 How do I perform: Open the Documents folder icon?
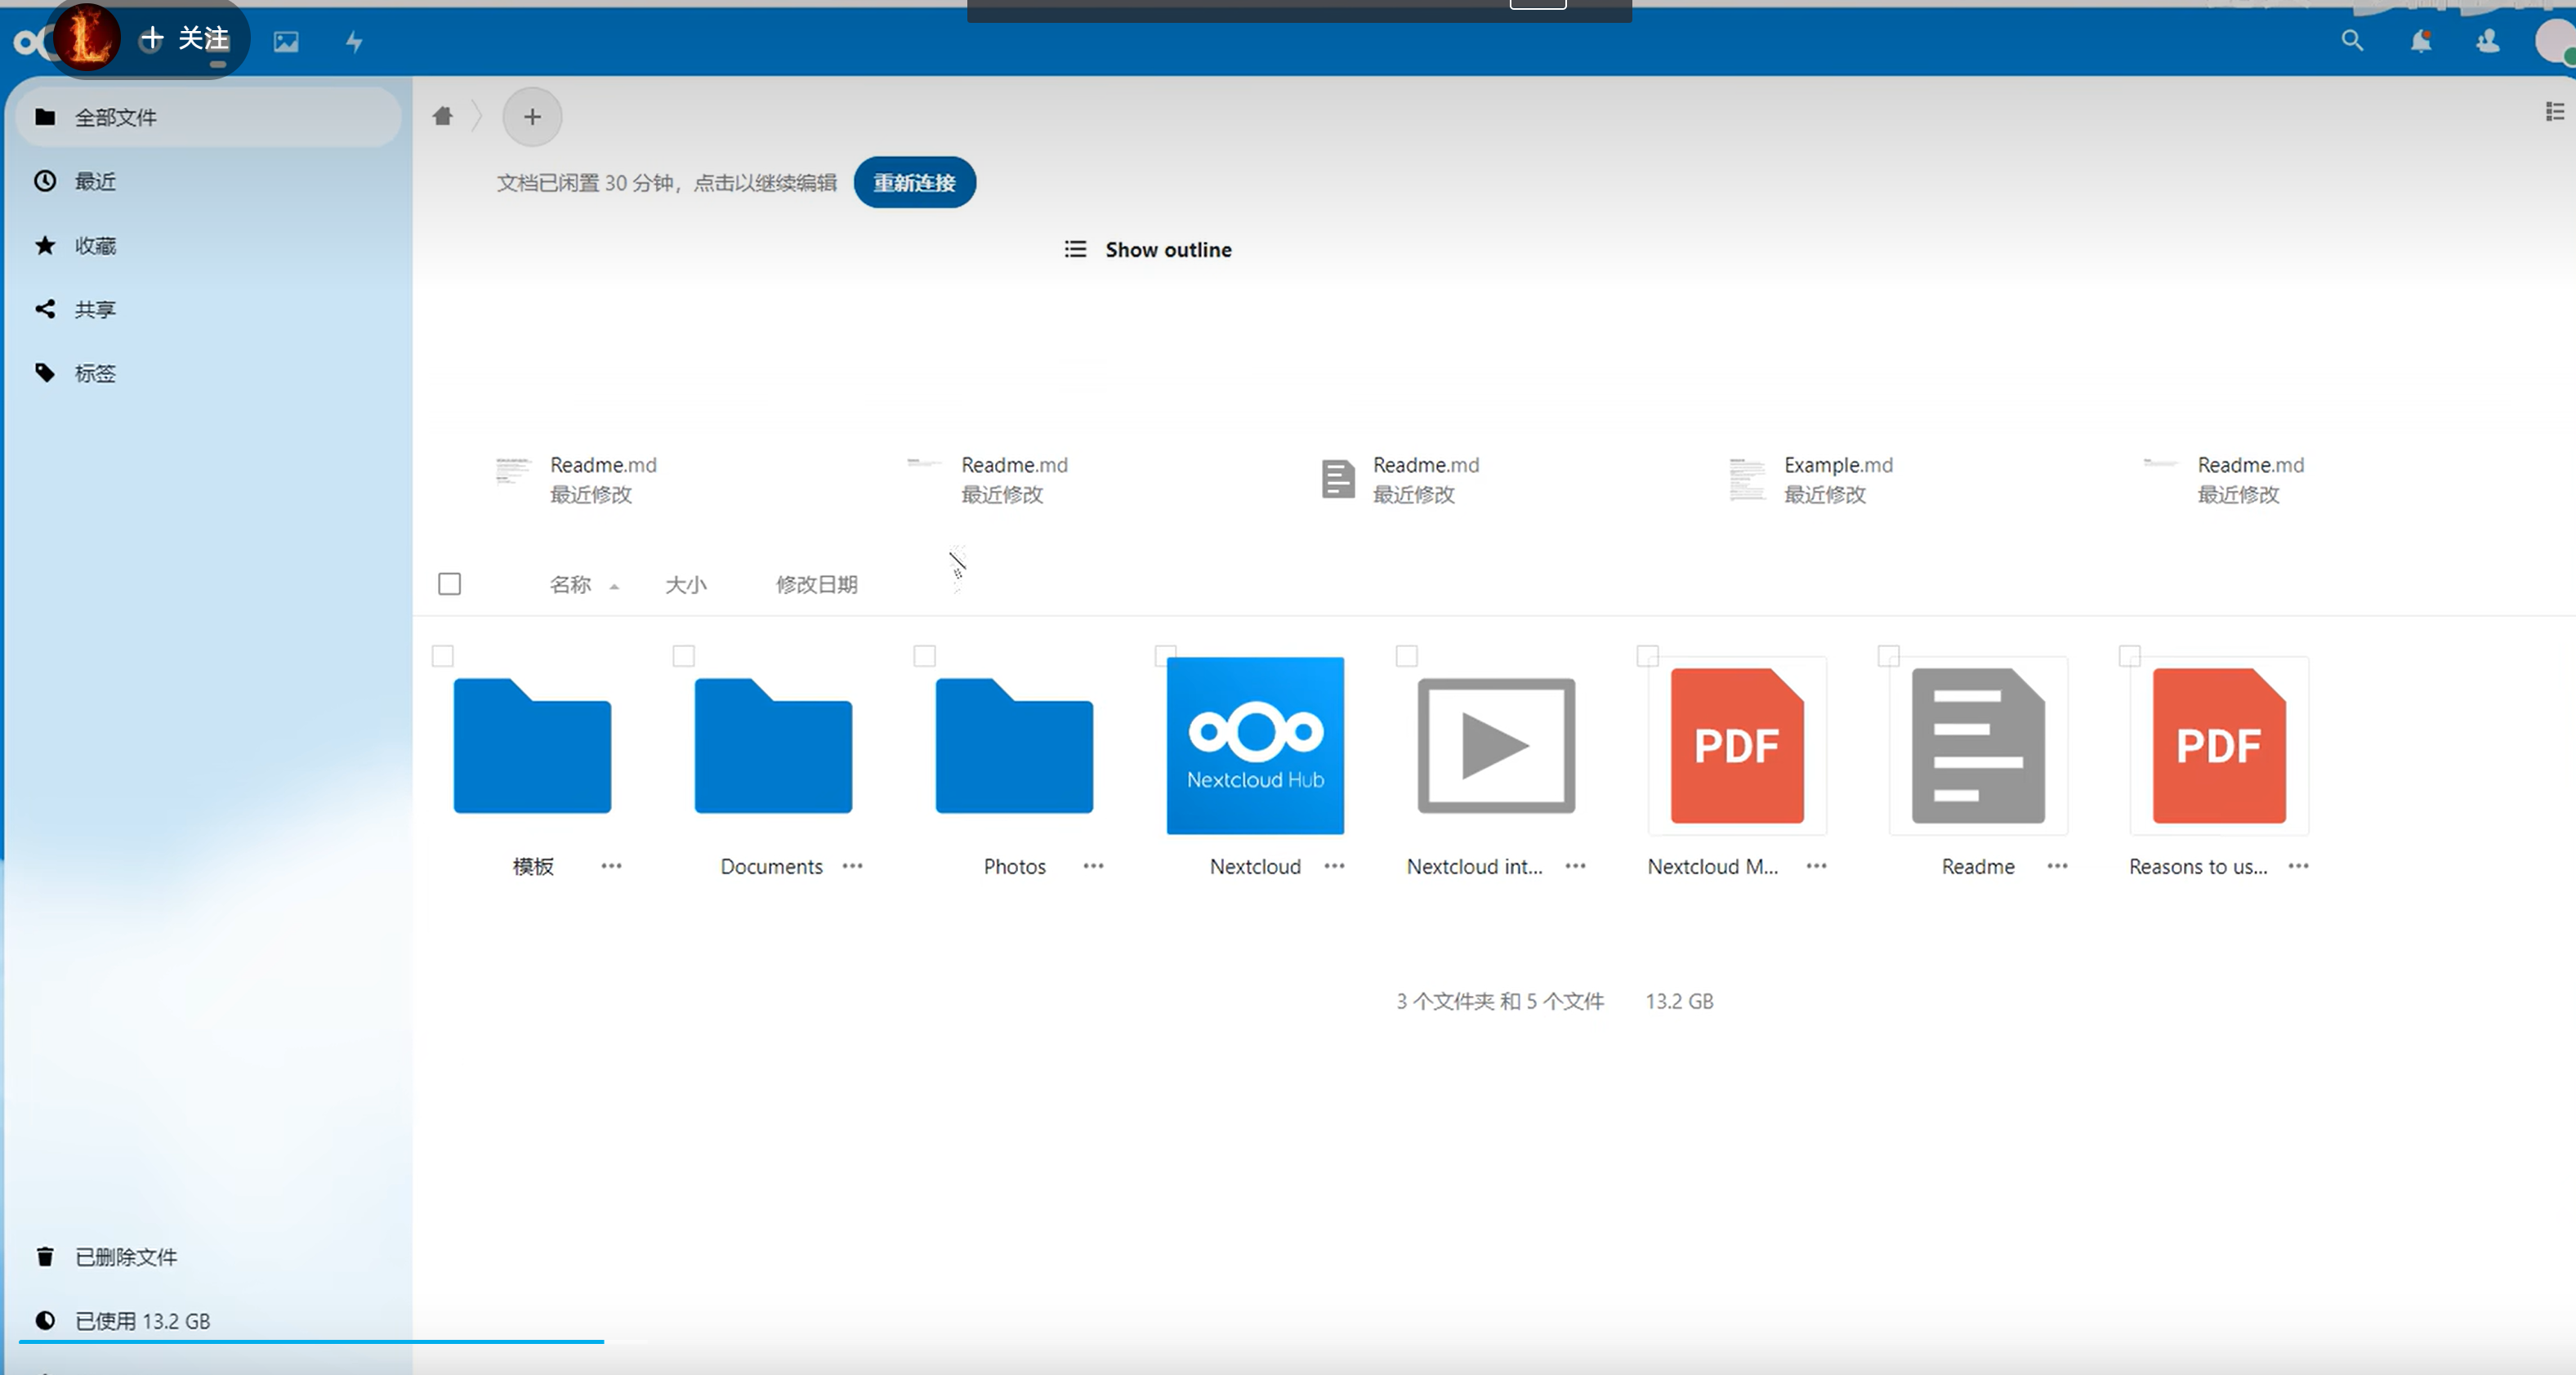coord(773,745)
